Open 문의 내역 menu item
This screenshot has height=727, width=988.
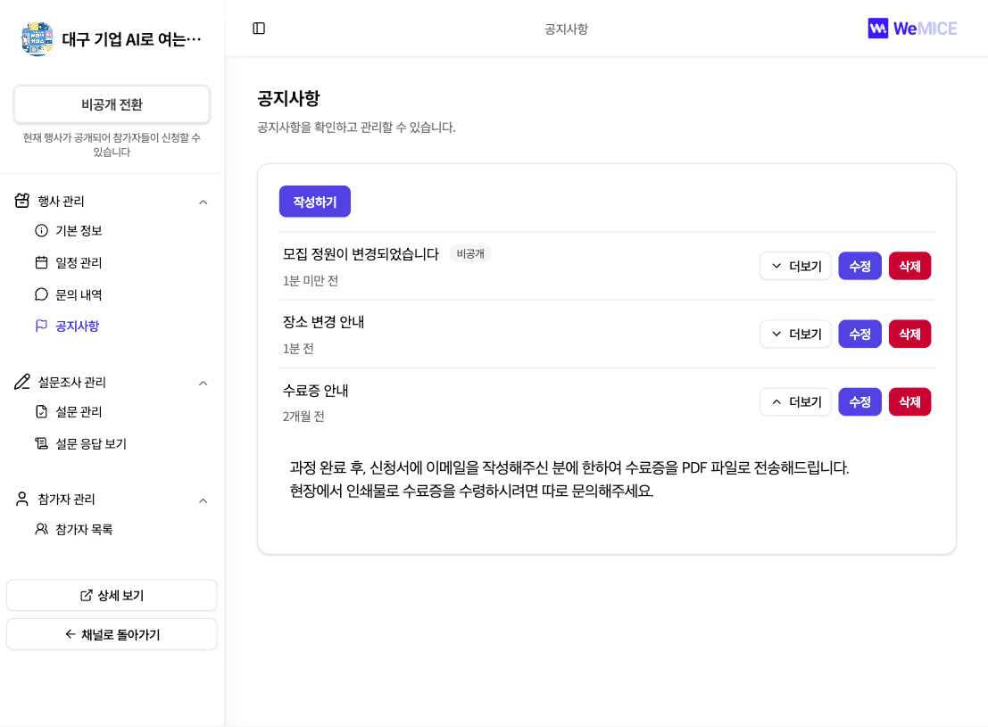point(79,294)
